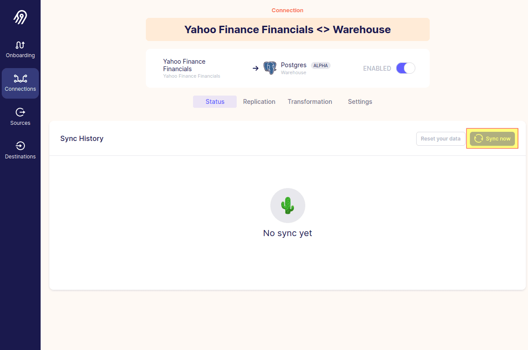
Task: Go to the Connections page
Action: (20, 83)
